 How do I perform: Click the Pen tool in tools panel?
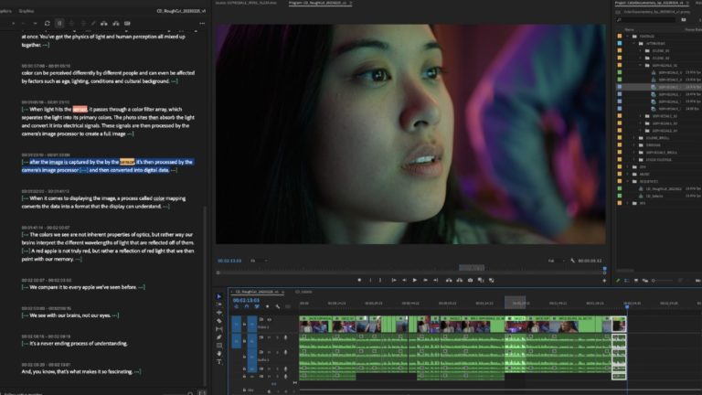(219, 337)
